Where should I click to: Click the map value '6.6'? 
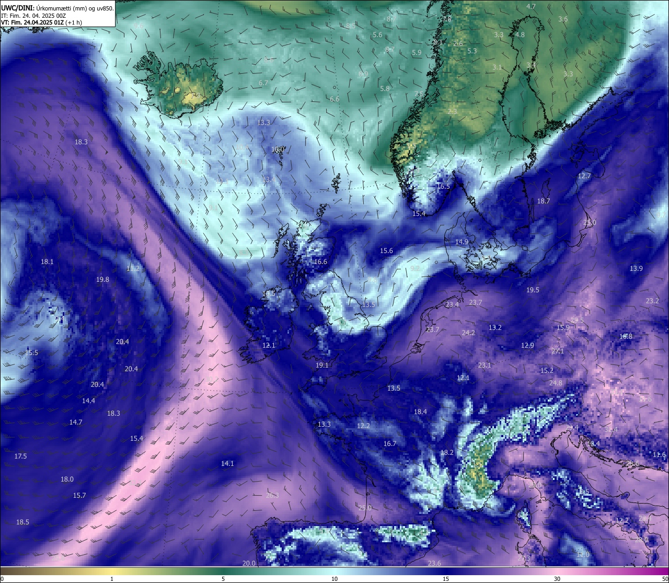(334, 99)
